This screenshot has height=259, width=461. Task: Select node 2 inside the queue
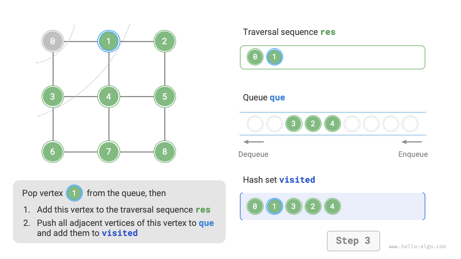[313, 124]
